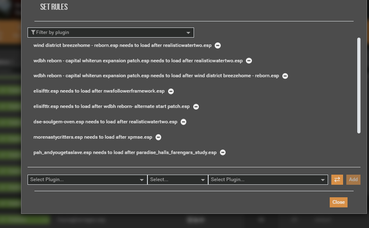Open the first Select Plugin dropdown
The width and height of the screenshot is (369, 228).
click(x=87, y=179)
